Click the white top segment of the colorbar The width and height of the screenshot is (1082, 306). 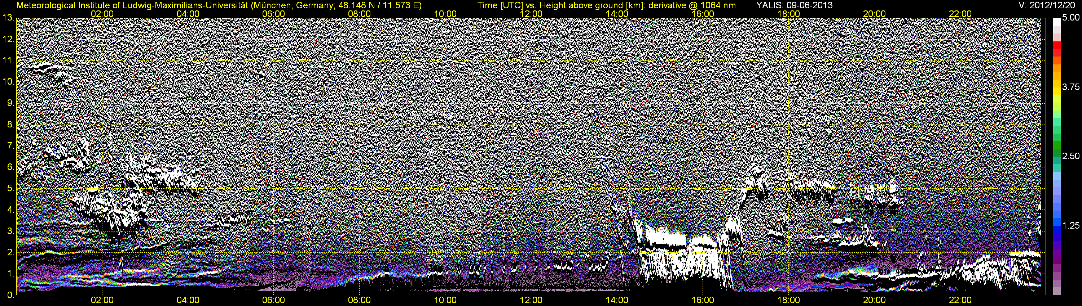pyautogui.click(x=1056, y=22)
